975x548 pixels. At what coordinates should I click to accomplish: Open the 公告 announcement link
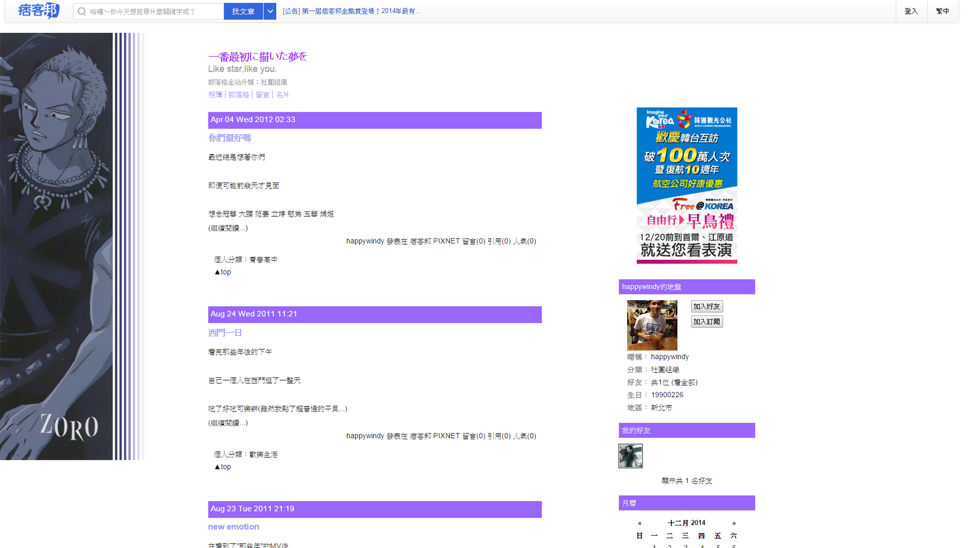pos(352,11)
